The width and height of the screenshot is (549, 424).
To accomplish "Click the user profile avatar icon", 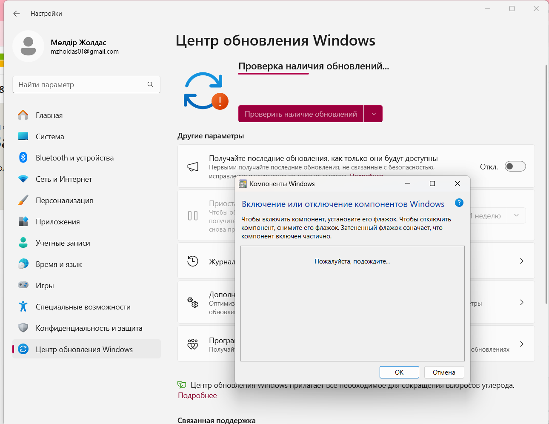I will (x=29, y=46).
